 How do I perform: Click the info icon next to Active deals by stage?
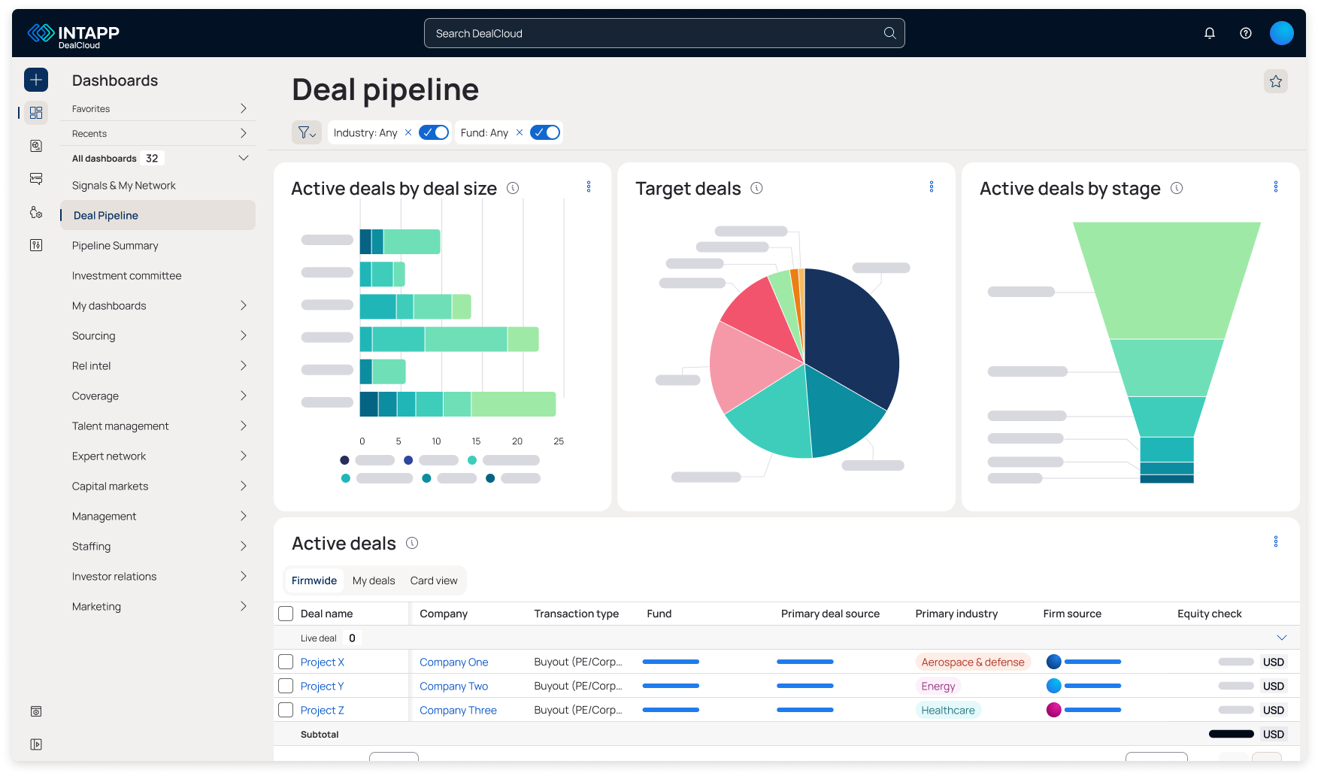click(1177, 189)
